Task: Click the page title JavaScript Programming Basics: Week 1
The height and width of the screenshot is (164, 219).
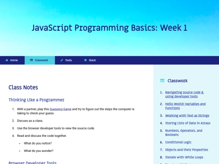Action: [109, 28]
